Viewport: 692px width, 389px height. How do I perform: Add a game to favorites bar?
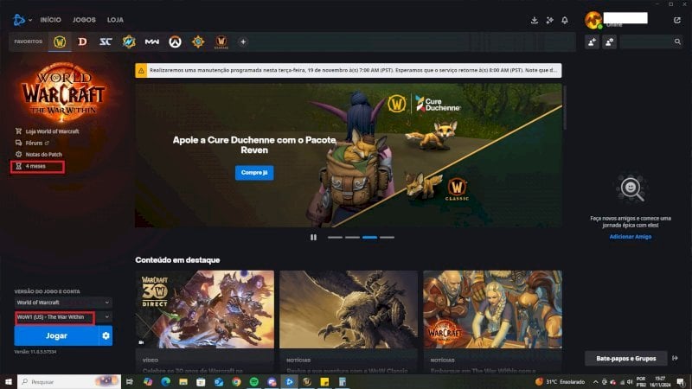(x=243, y=41)
